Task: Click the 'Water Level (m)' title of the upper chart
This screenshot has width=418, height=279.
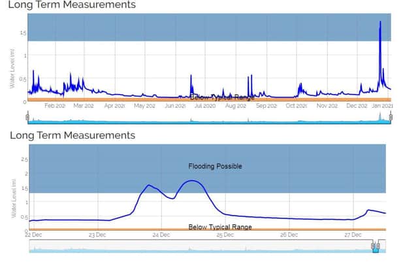Action: pos(12,69)
